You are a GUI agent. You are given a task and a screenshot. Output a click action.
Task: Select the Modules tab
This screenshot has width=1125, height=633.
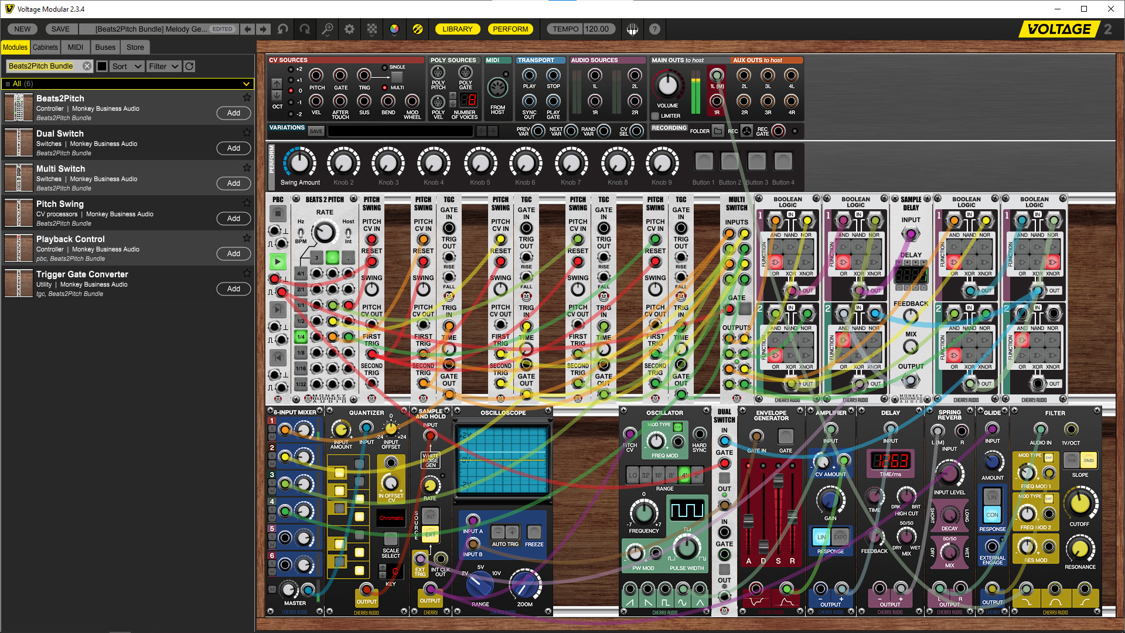point(15,47)
